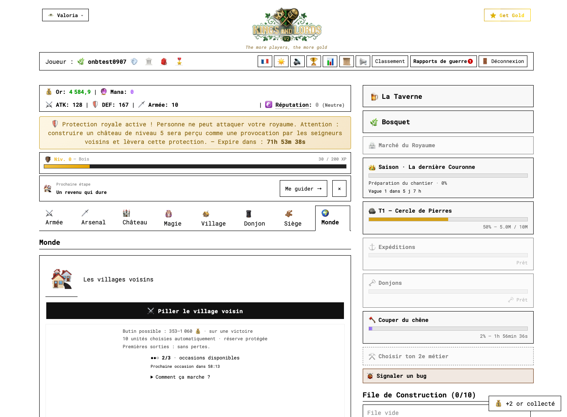This screenshot has width=567, height=417.
Task: Dismiss the Prochaine étape guide panel
Action: (339, 188)
